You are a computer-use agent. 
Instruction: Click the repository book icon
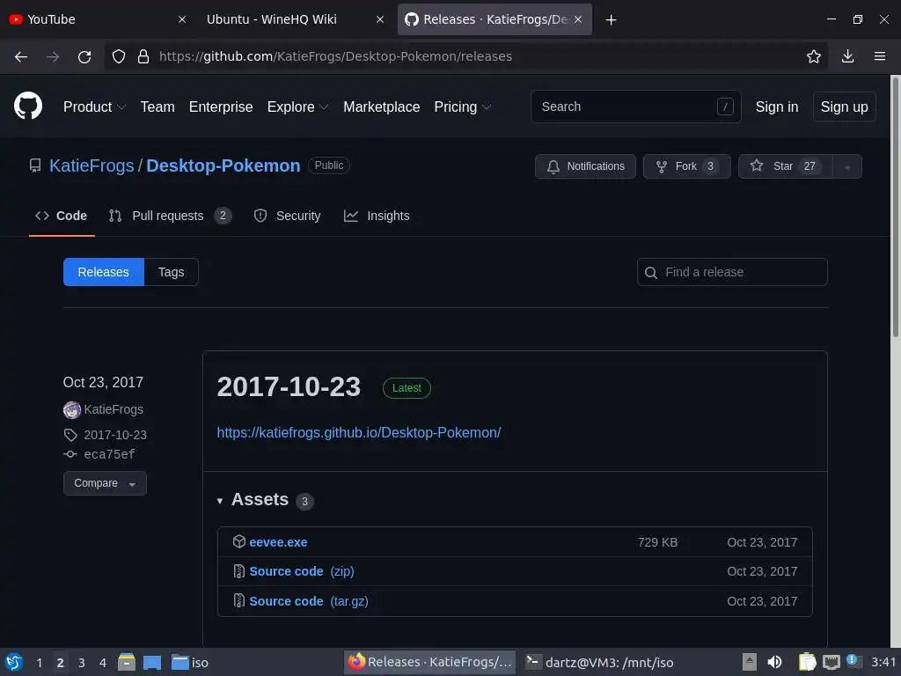[35, 165]
